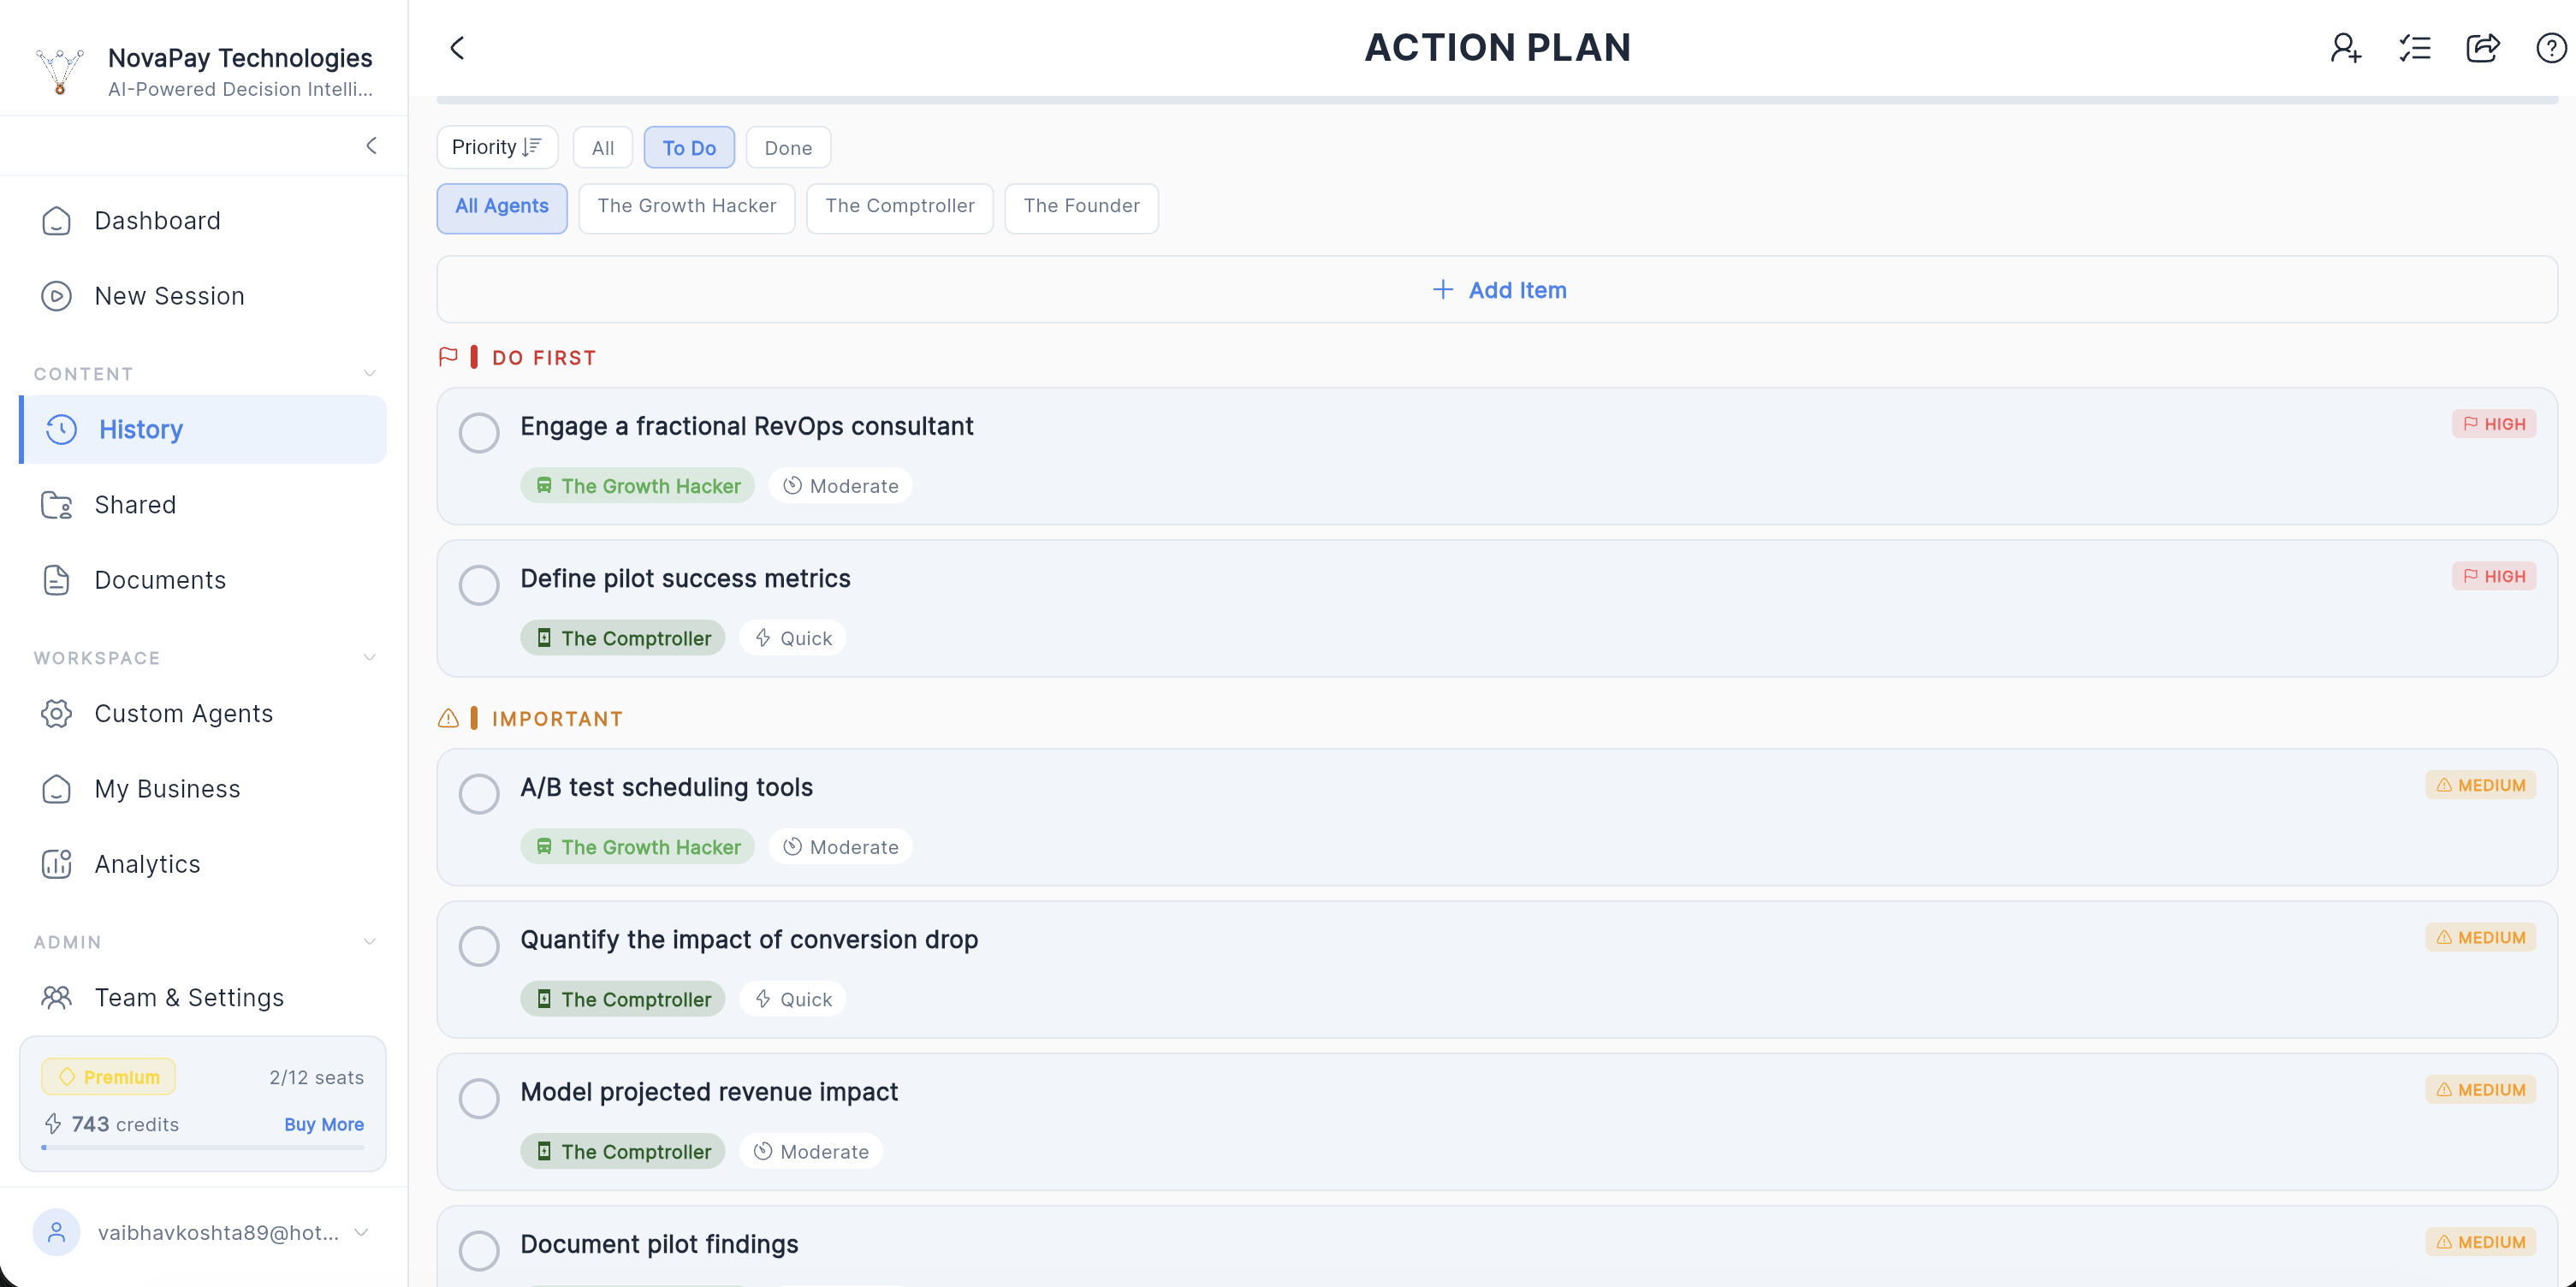Expand the account menu for vaibhavkoshta89

(x=360, y=1233)
